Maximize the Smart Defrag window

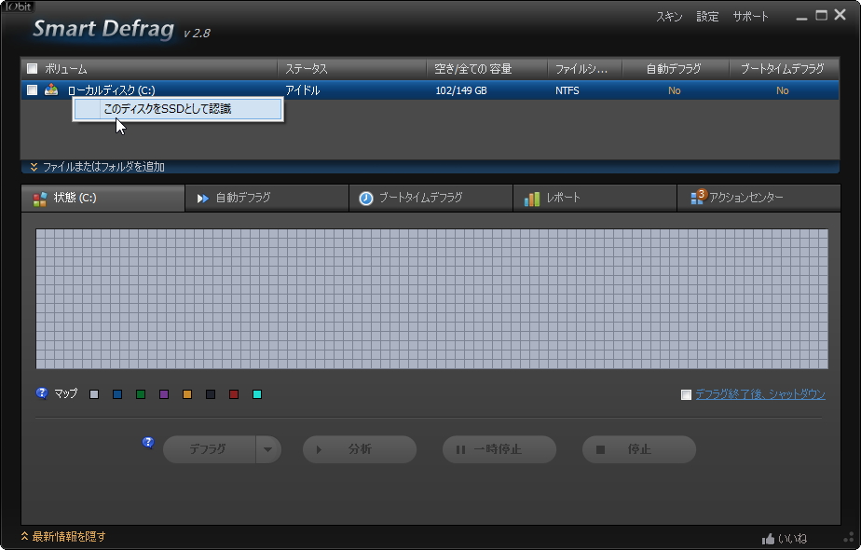click(821, 16)
